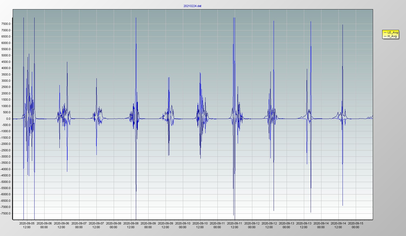406x236 pixels.
Task: Click the 2020-09-11 00:00 x-axis label
Action: click(217, 225)
